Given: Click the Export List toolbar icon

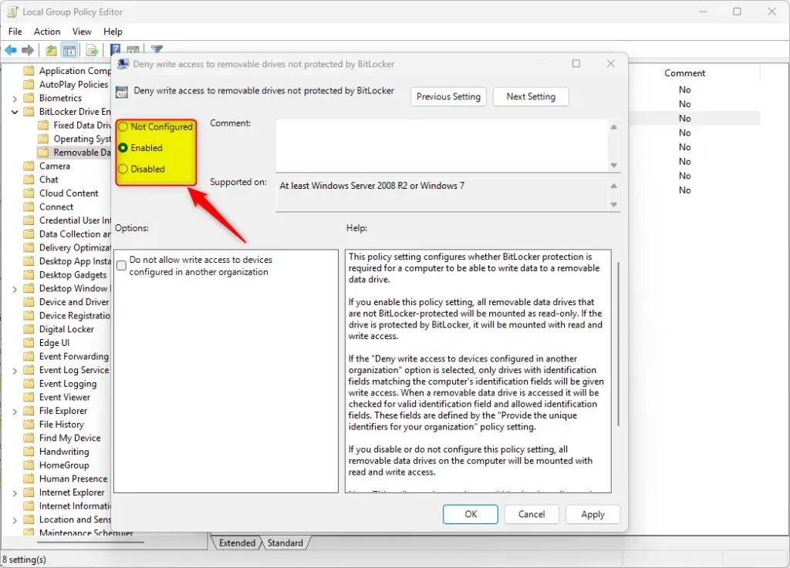Looking at the screenshot, I should coord(92,50).
